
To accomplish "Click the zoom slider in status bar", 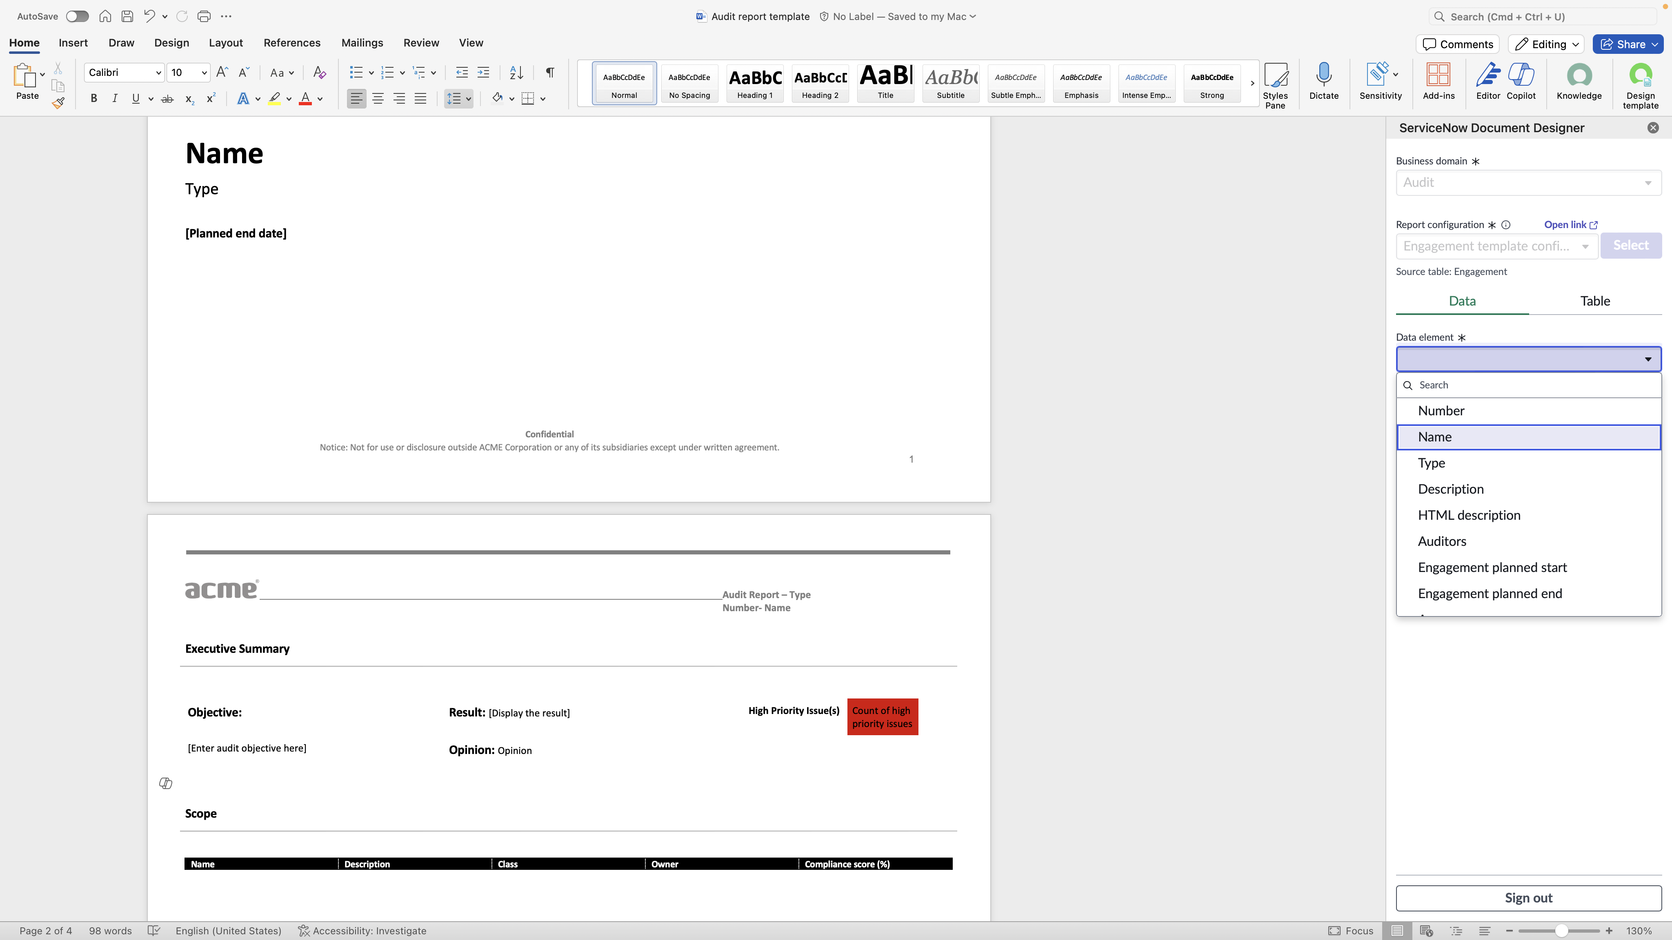I will click(x=1561, y=931).
